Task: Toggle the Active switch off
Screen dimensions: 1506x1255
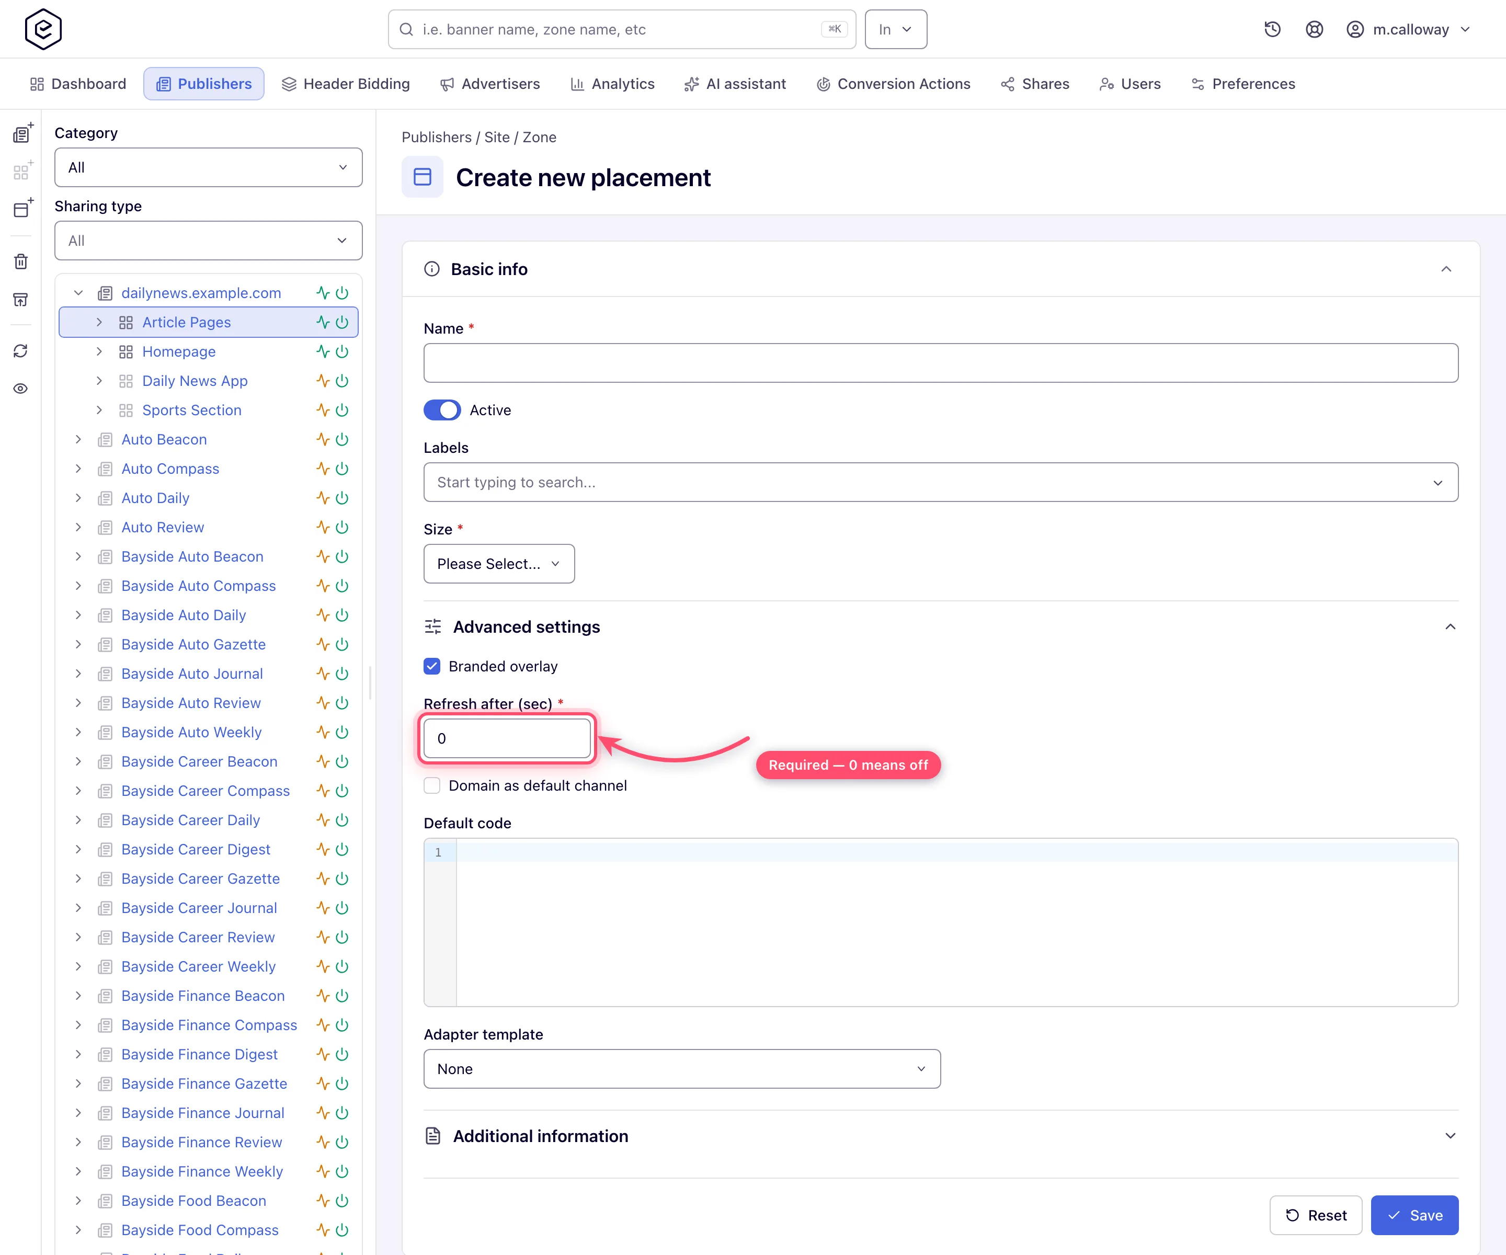Action: tap(442, 410)
